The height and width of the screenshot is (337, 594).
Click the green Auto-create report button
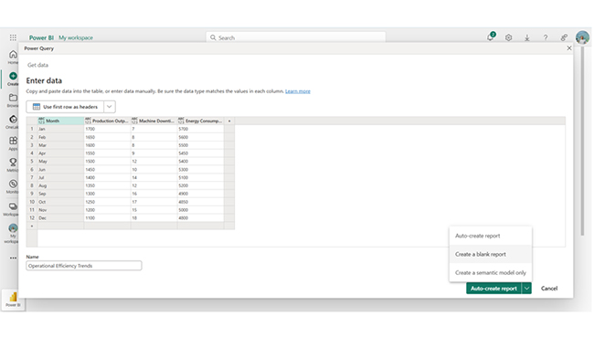pos(493,289)
